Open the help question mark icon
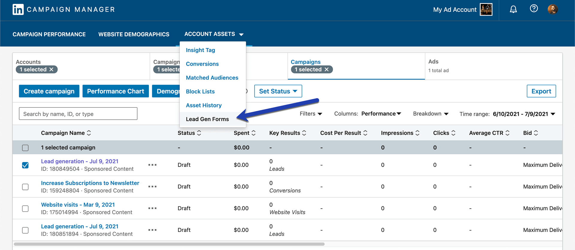This screenshot has height=250, width=575. (x=534, y=8)
